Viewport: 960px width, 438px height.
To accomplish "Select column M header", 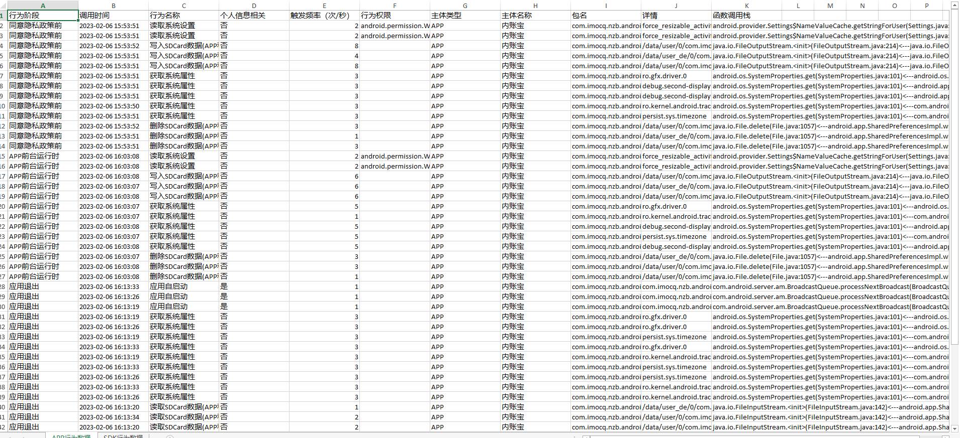I will click(x=830, y=6).
